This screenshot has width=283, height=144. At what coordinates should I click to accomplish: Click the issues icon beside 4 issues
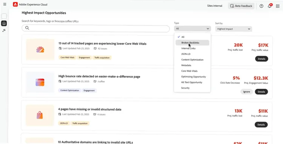[x=95, y=114]
